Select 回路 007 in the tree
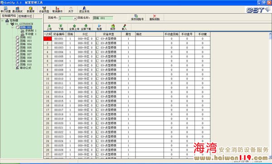272x164 pixels. (26, 54)
